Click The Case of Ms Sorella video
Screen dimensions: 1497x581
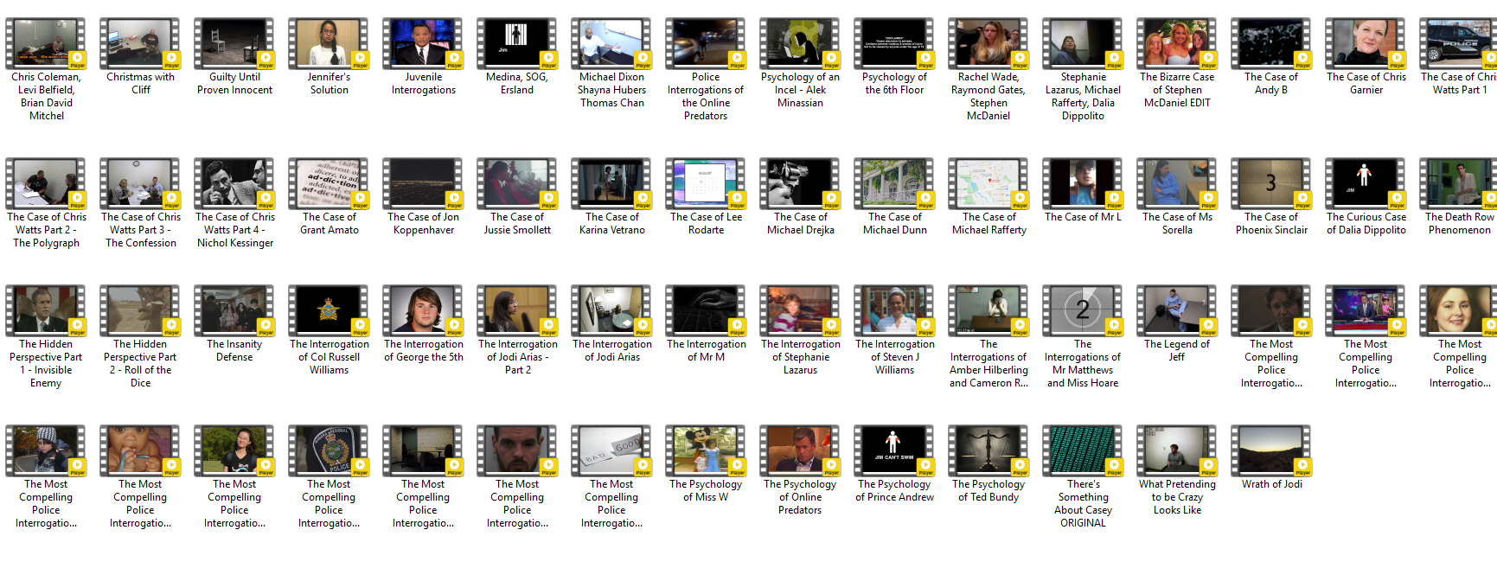tap(1177, 183)
